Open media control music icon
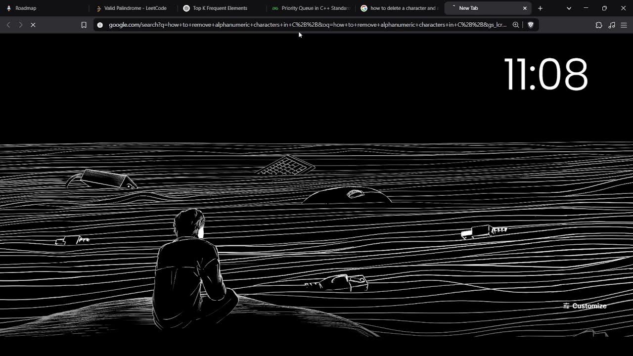Screen dimensions: 633x356 click(x=612, y=25)
